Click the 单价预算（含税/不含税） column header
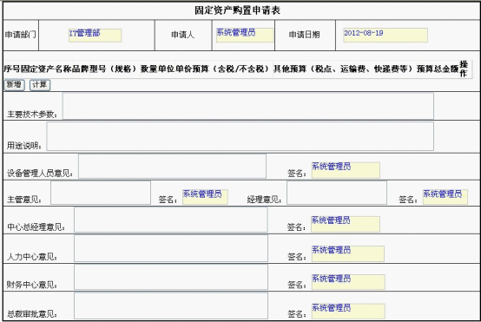Image resolution: width=481 pixels, height=322 pixels. click(223, 69)
